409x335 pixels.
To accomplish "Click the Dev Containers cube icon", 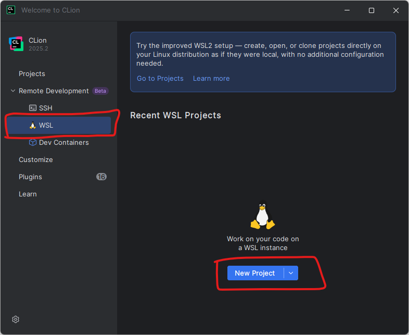I will tap(33, 143).
